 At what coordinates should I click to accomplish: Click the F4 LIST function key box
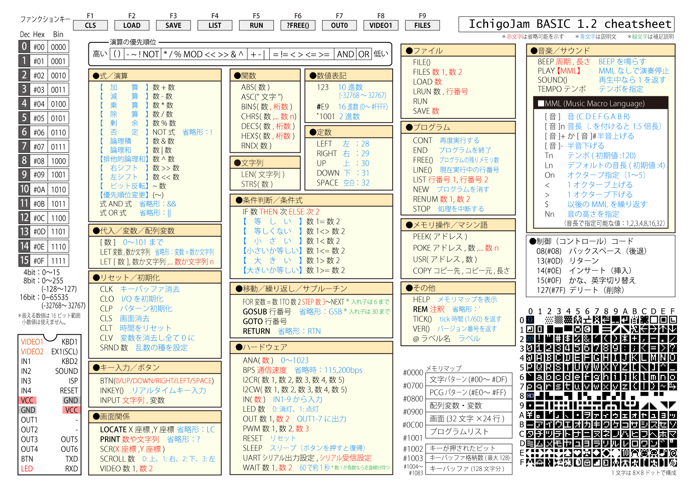pos(215,25)
